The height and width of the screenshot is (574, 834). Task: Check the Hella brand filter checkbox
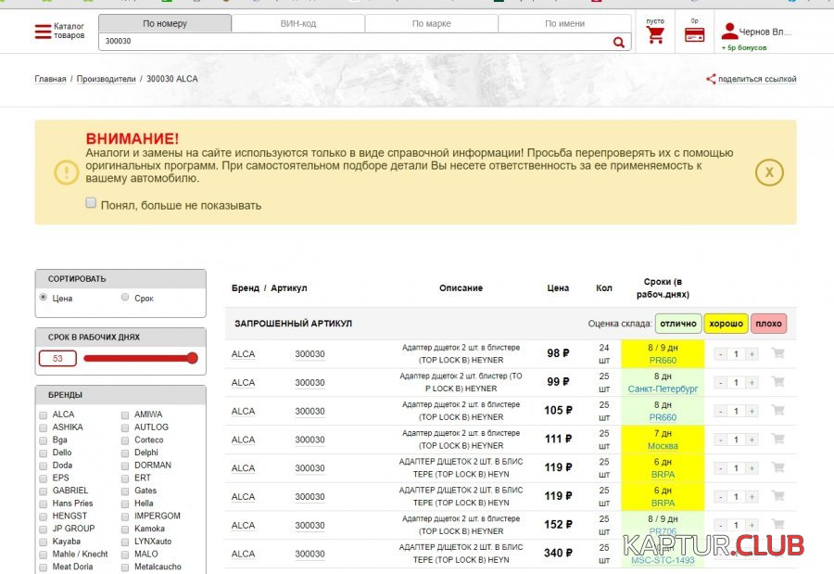point(125,504)
